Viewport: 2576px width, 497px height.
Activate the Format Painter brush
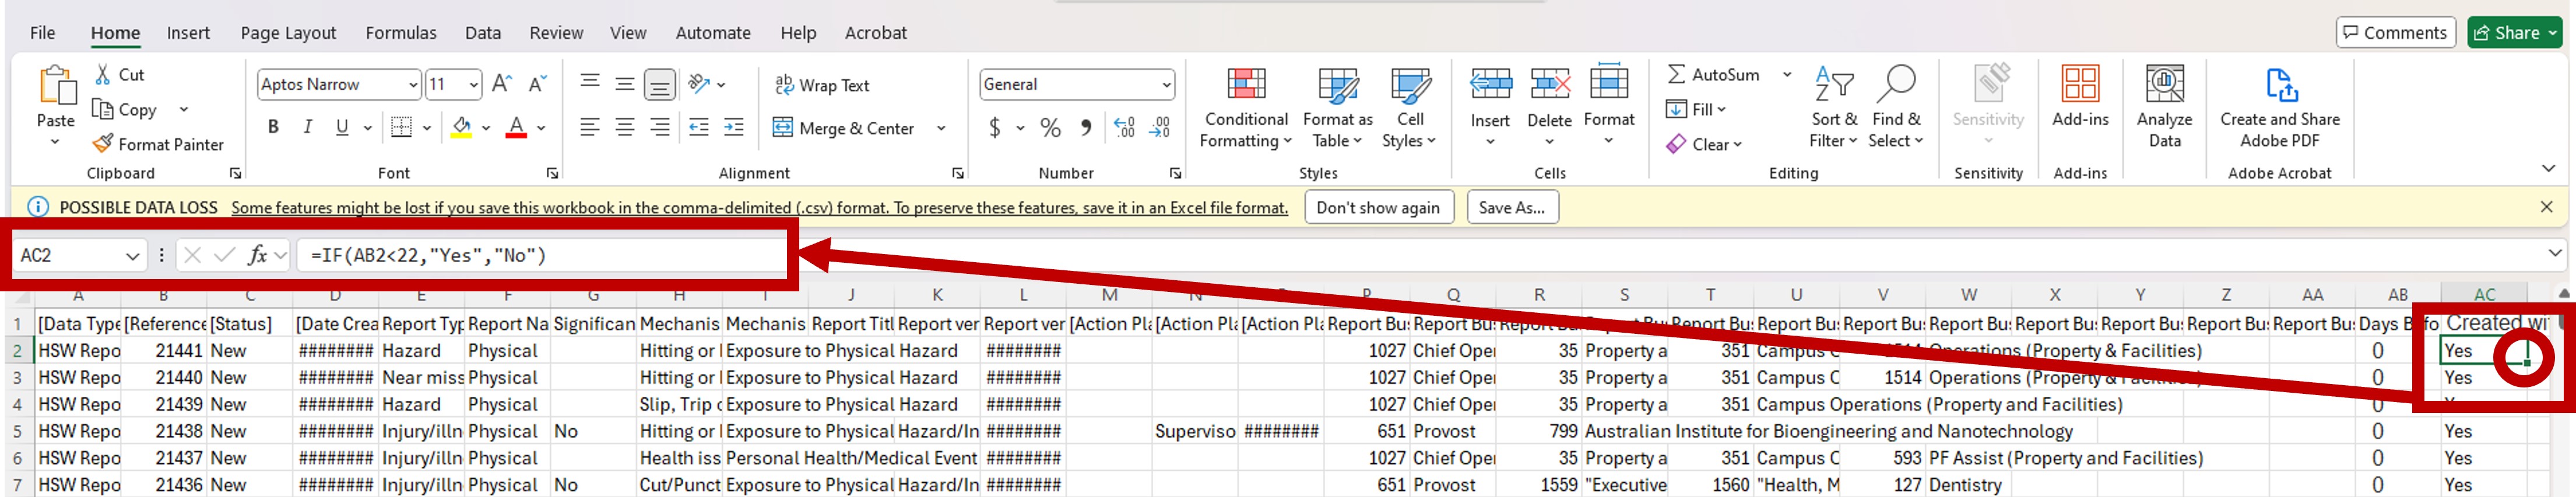point(102,144)
